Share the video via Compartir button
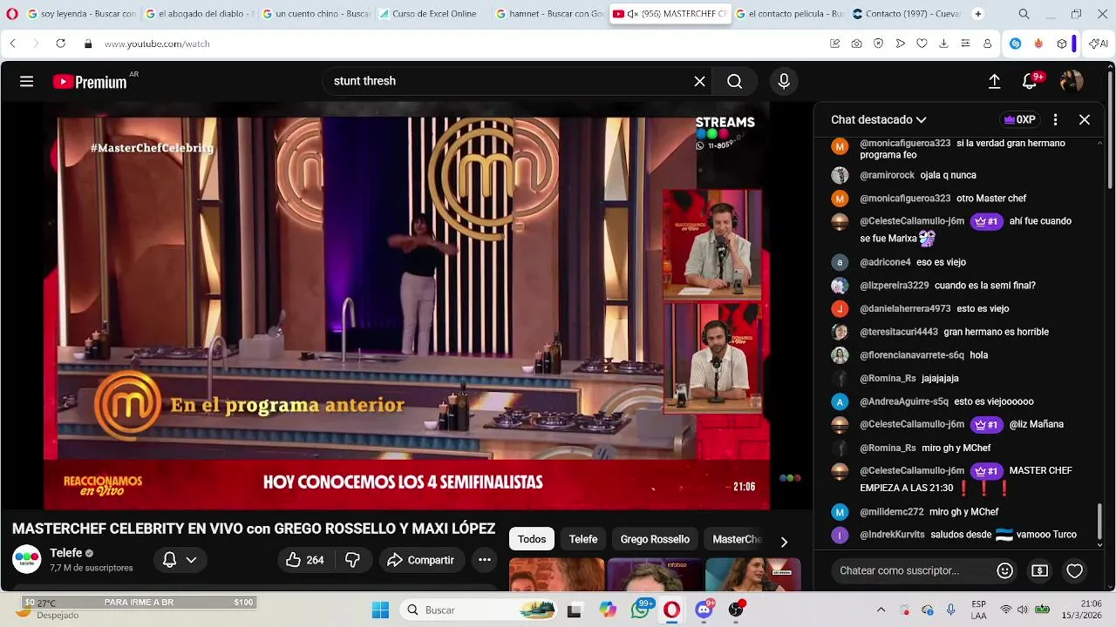The height and width of the screenshot is (627, 1116). coord(420,560)
